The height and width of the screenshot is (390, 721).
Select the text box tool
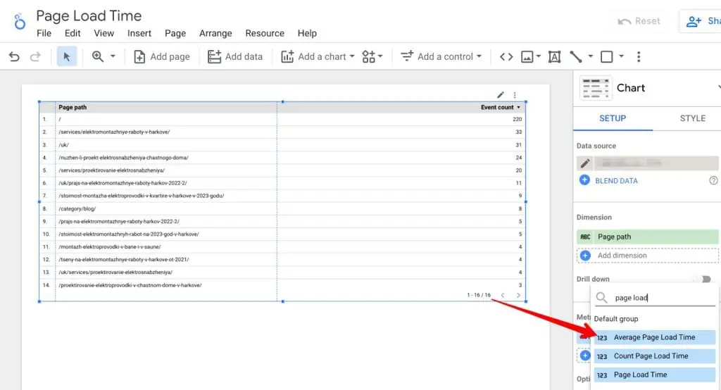click(555, 56)
